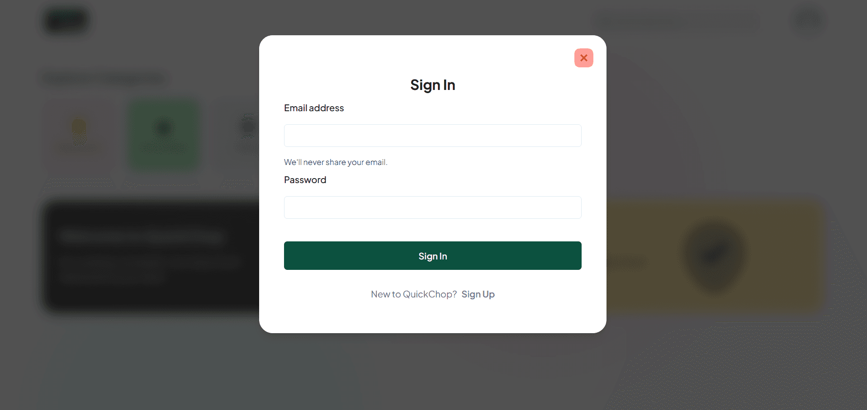Screen dimensions: 867x410
Task: Click the "We'll never share your email" hint
Action: (x=336, y=162)
